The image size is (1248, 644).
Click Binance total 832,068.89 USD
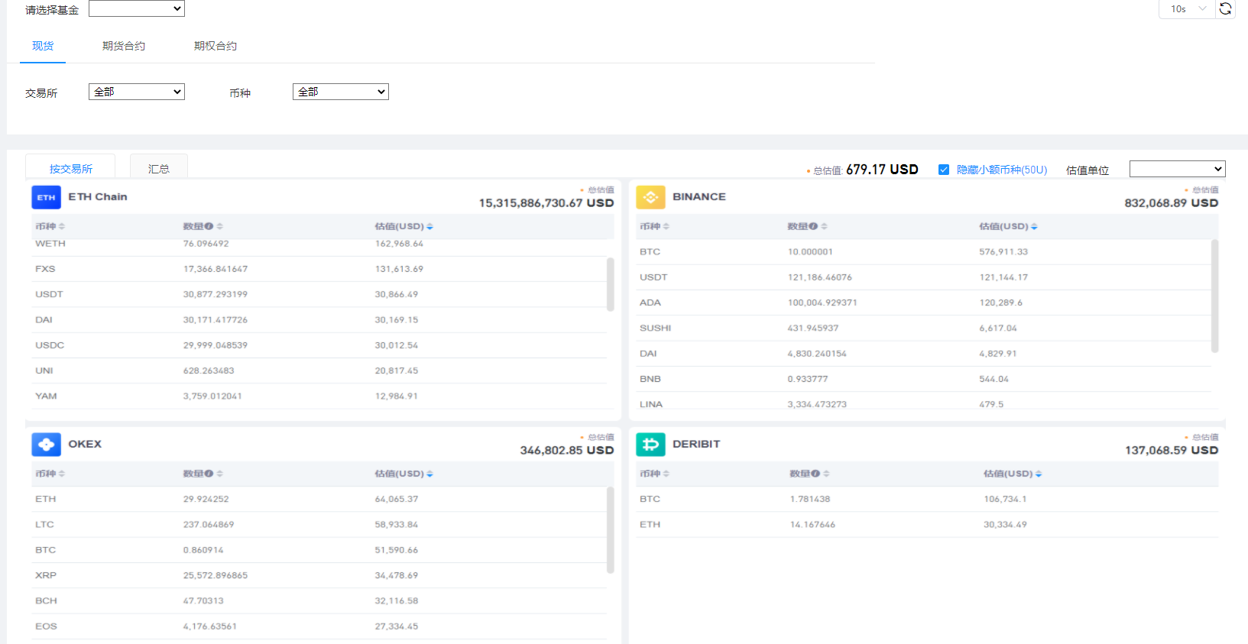pos(1172,203)
